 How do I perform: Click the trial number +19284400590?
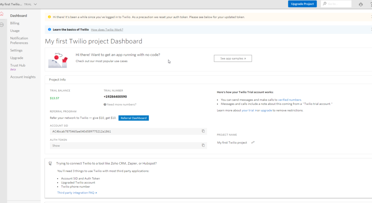[x=115, y=97]
